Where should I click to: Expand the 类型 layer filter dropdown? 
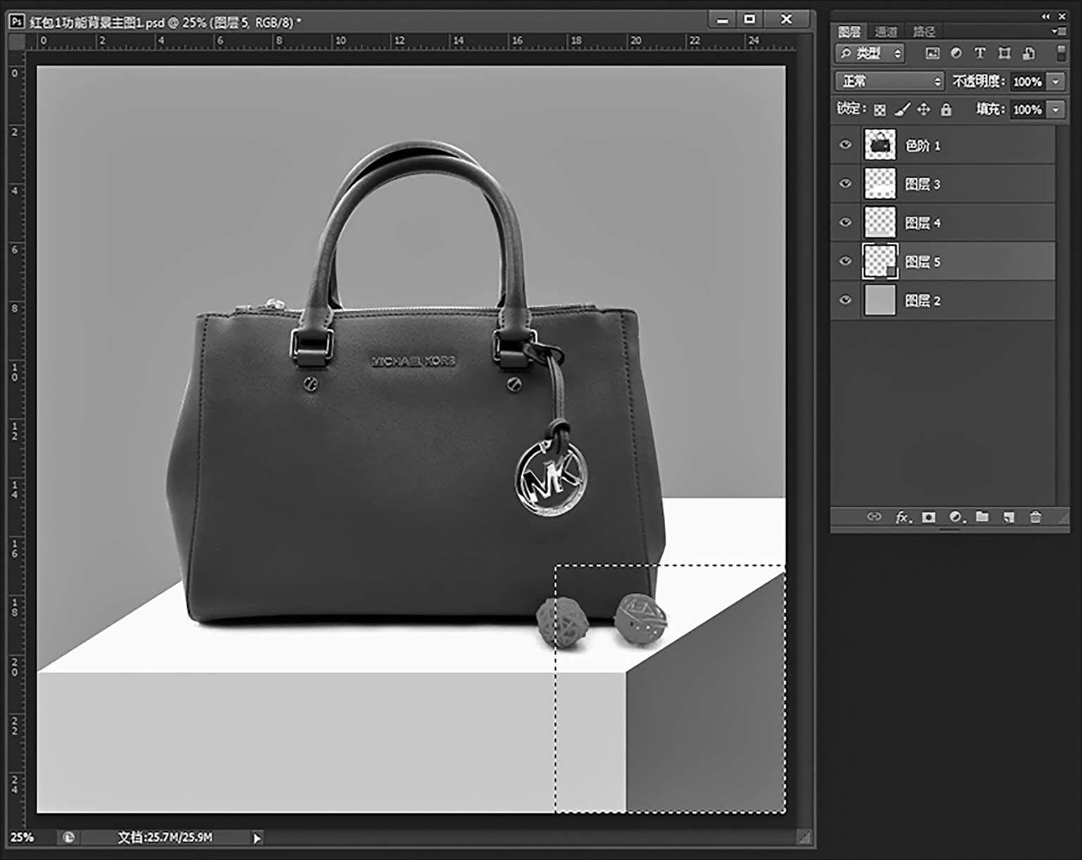[871, 53]
